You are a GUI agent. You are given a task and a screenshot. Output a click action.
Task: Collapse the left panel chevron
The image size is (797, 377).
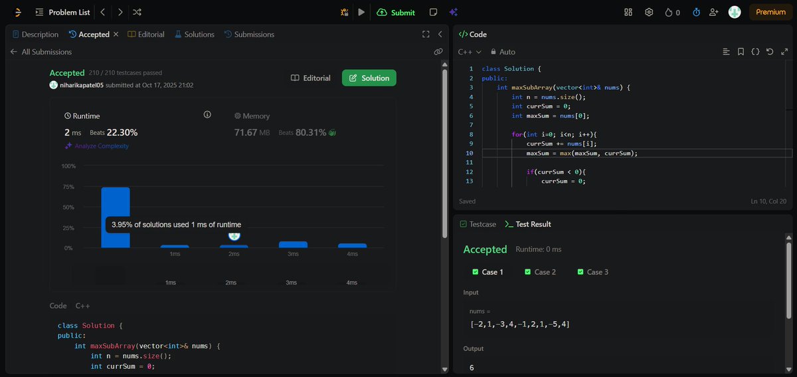(440, 34)
